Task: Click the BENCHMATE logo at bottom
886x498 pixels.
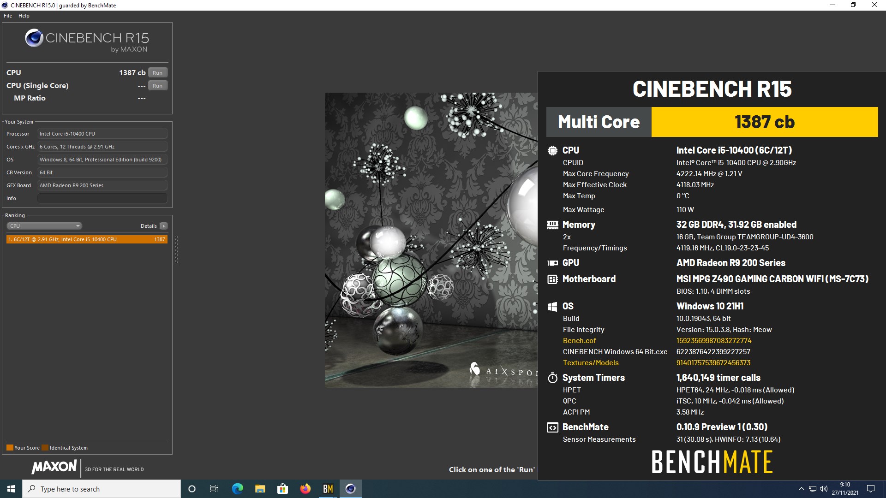Action: click(x=712, y=462)
